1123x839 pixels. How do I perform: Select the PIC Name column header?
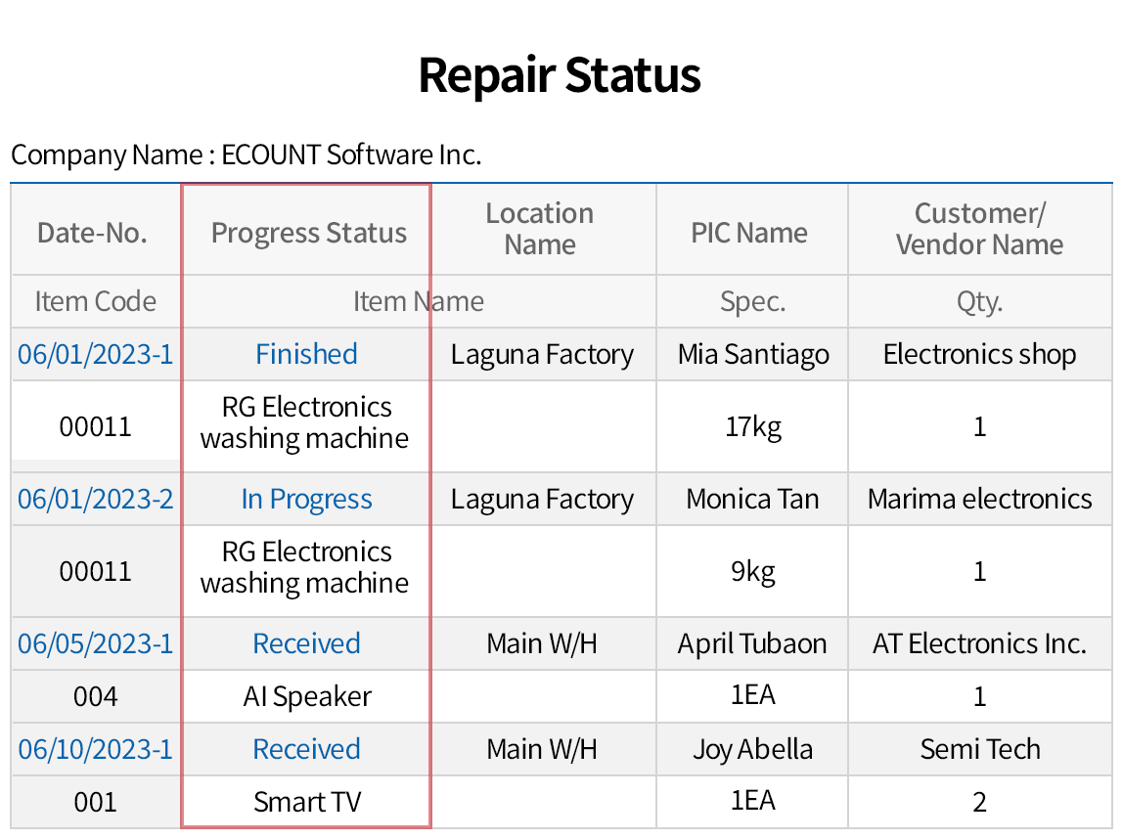(749, 233)
